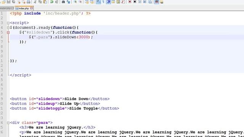
Task: Close the header.php tab
Action: tap(13, 8)
